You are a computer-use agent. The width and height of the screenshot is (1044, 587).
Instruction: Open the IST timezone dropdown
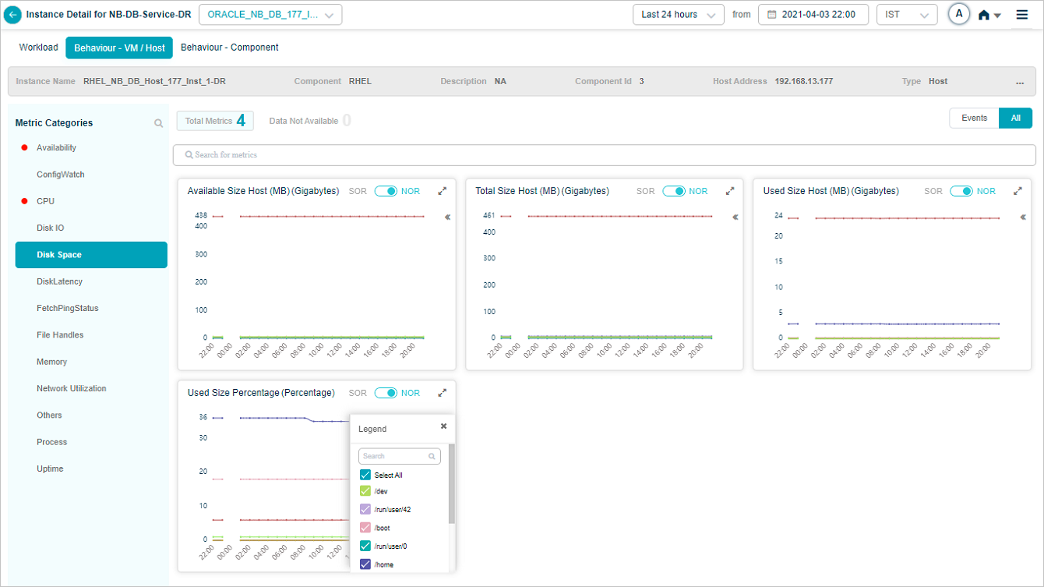coord(906,15)
